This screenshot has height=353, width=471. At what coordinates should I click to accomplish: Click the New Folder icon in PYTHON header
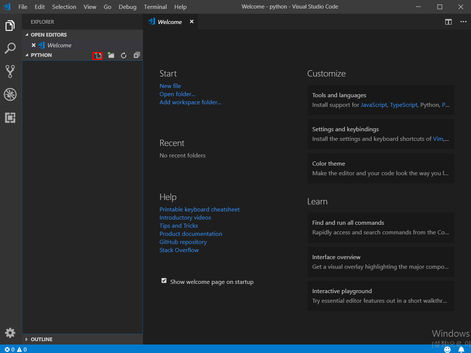pos(111,55)
